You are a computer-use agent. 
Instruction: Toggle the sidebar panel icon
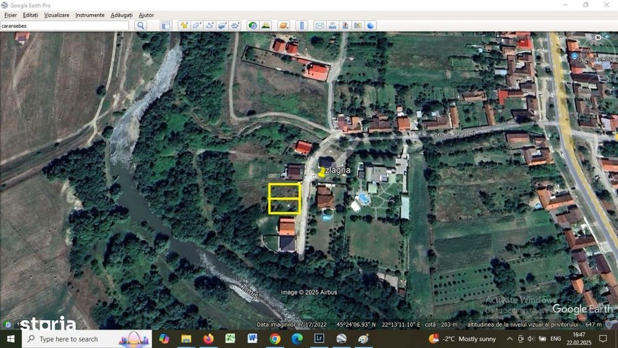tap(166, 25)
